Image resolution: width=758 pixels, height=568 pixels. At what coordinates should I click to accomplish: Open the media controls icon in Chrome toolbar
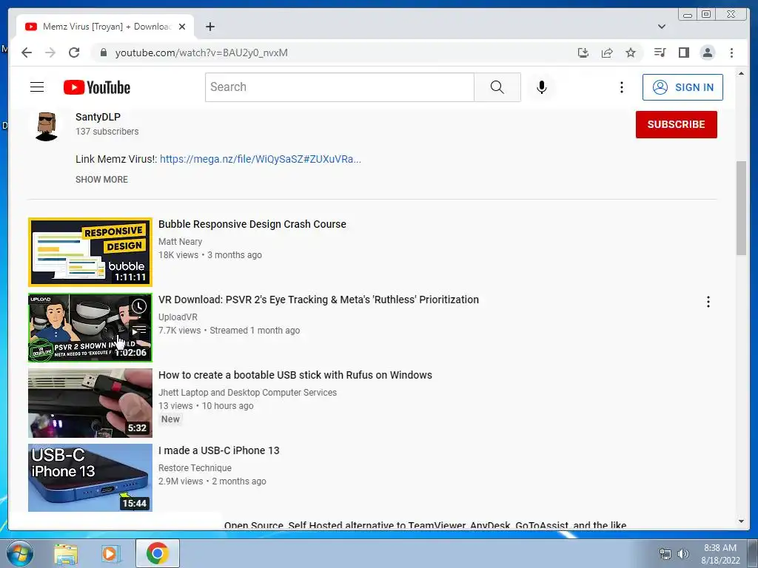tap(660, 53)
